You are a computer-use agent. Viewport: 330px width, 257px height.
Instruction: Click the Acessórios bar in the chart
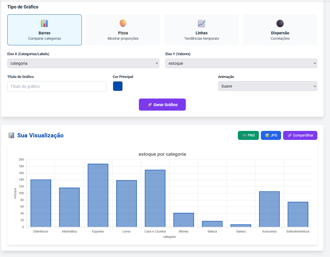pos(269,209)
